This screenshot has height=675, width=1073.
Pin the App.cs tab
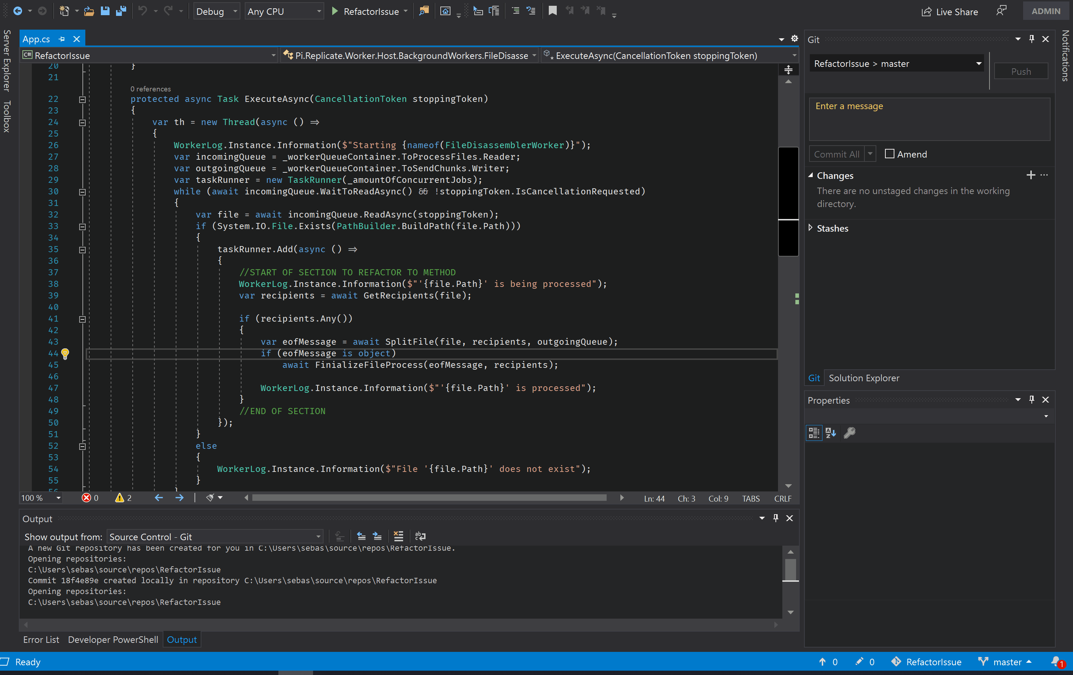click(61, 39)
